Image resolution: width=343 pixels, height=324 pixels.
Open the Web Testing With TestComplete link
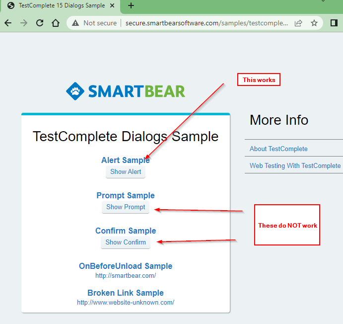click(295, 165)
